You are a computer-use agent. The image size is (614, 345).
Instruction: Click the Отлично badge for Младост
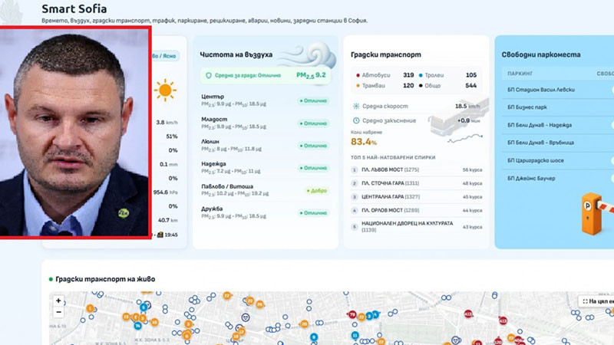[313, 123]
